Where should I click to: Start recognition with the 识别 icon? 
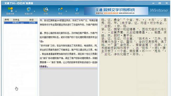[x=46, y=10]
